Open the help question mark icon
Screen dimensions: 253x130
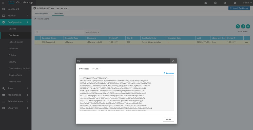coord(235,3)
